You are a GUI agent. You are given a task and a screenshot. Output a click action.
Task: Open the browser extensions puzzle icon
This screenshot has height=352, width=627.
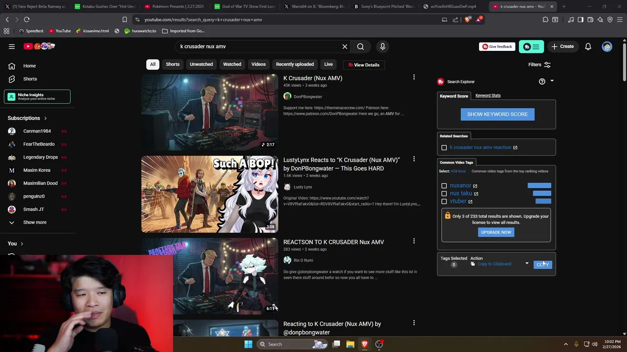(x=545, y=20)
